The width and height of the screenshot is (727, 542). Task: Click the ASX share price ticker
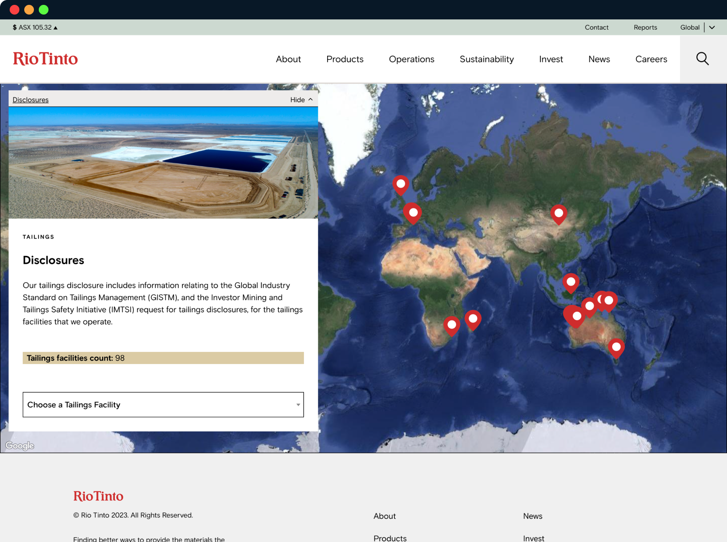(x=35, y=27)
